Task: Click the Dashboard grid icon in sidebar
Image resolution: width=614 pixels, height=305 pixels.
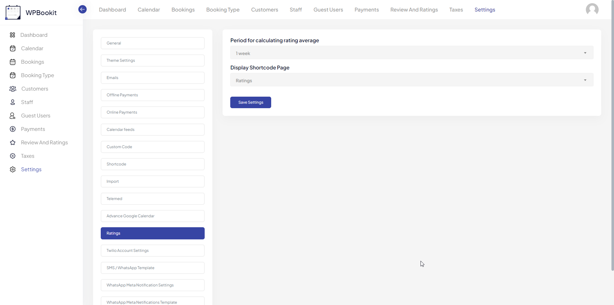Action: 12,35
